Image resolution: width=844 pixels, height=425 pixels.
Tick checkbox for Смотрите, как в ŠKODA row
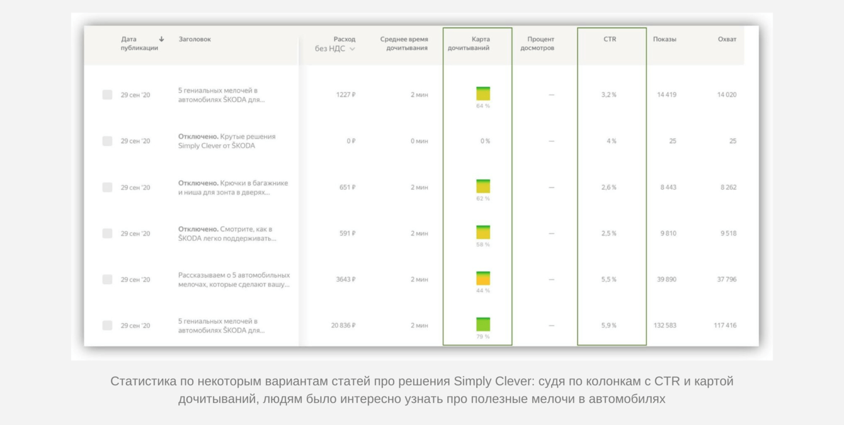[x=107, y=233]
